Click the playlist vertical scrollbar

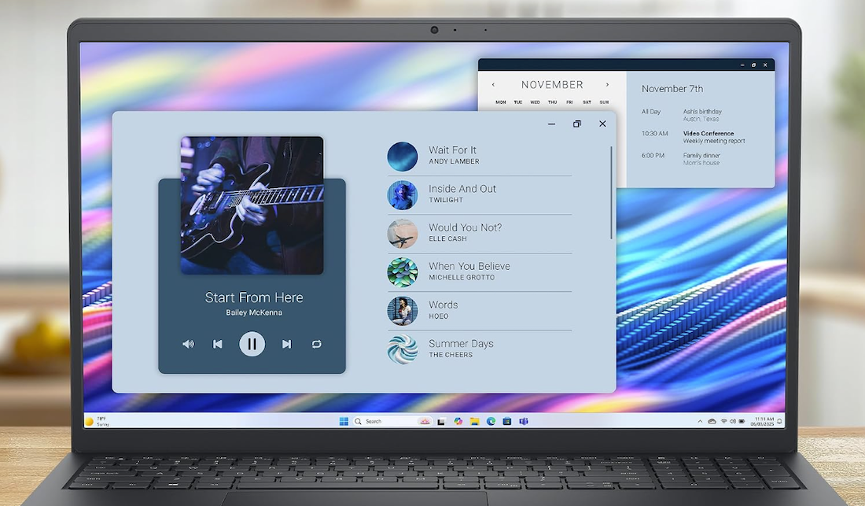click(x=611, y=193)
